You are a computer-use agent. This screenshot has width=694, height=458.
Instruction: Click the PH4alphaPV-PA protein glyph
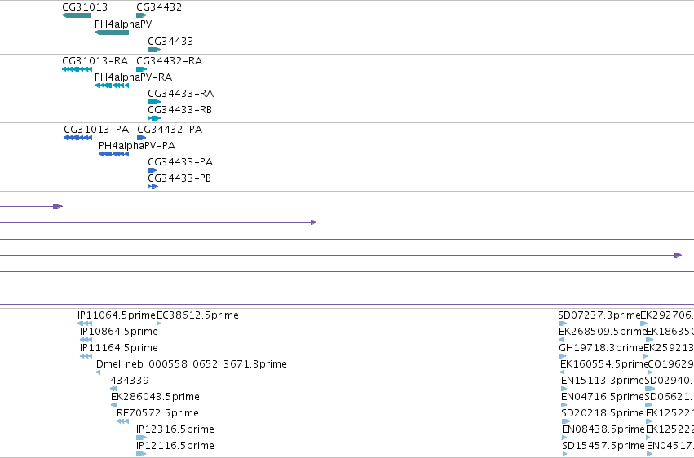113,154
